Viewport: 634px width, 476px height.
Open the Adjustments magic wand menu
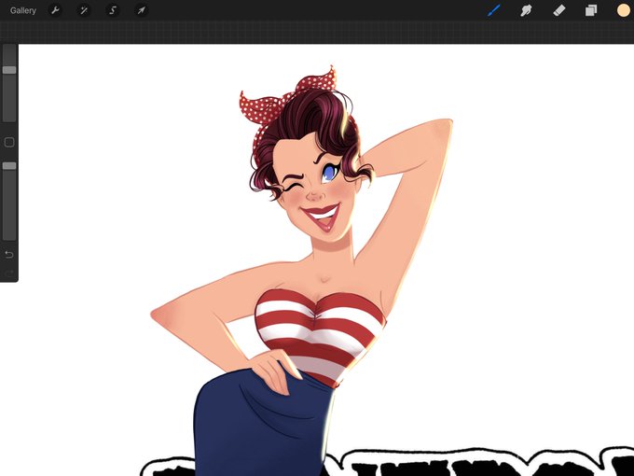[84, 10]
